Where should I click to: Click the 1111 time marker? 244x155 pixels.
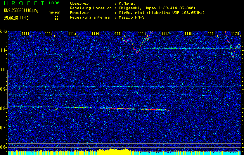[x=25, y=33]
